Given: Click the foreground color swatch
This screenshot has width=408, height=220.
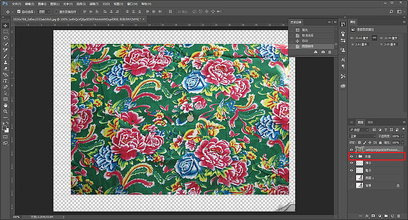Looking at the screenshot, I should click(x=4, y=128).
